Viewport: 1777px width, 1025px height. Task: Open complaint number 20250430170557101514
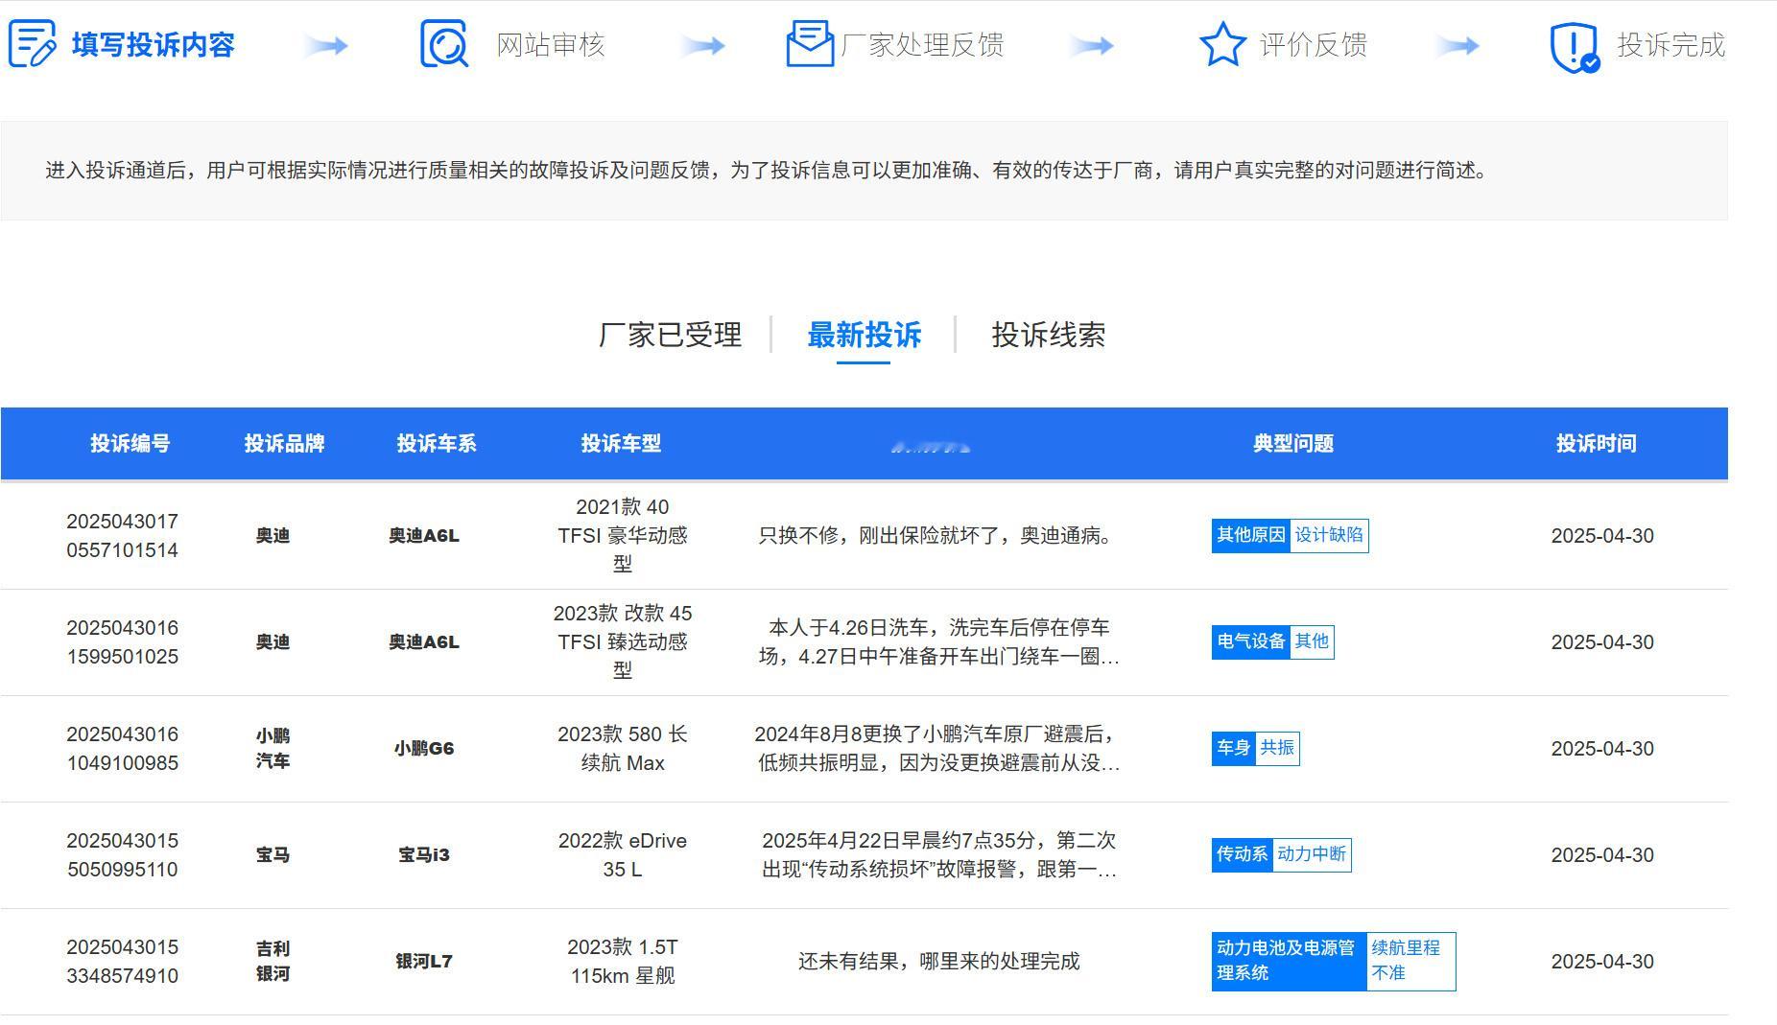(122, 536)
